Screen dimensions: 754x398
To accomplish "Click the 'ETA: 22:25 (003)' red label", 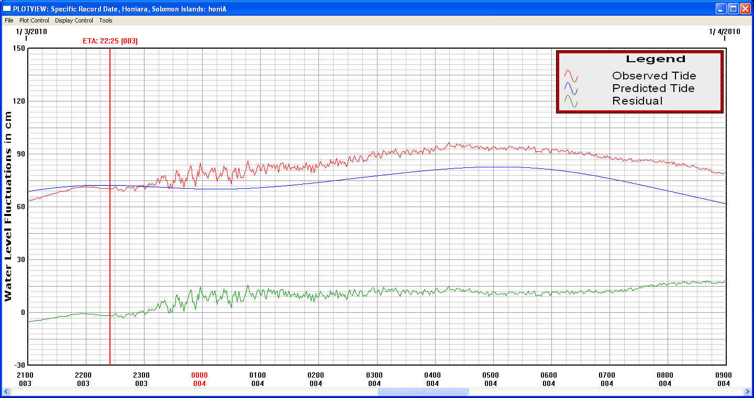I will pos(110,41).
